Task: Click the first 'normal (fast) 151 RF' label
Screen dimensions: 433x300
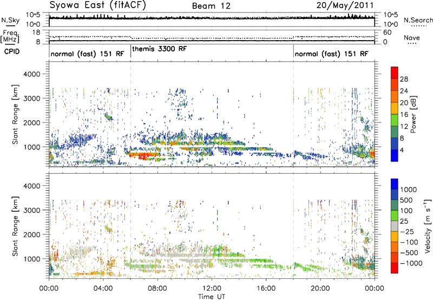Action: 87,54
